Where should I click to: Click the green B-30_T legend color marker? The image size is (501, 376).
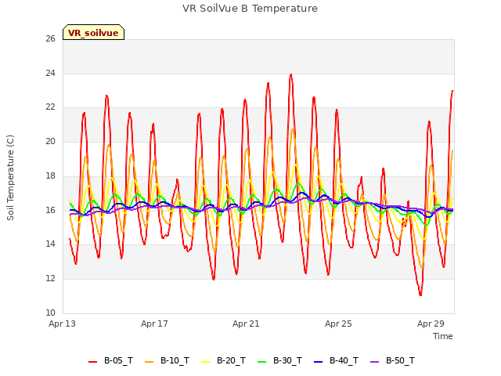(x=261, y=362)
